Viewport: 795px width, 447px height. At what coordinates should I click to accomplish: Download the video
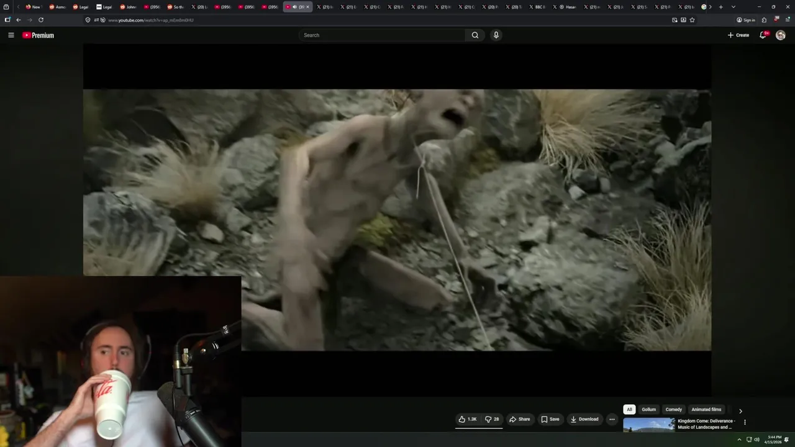(584, 419)
